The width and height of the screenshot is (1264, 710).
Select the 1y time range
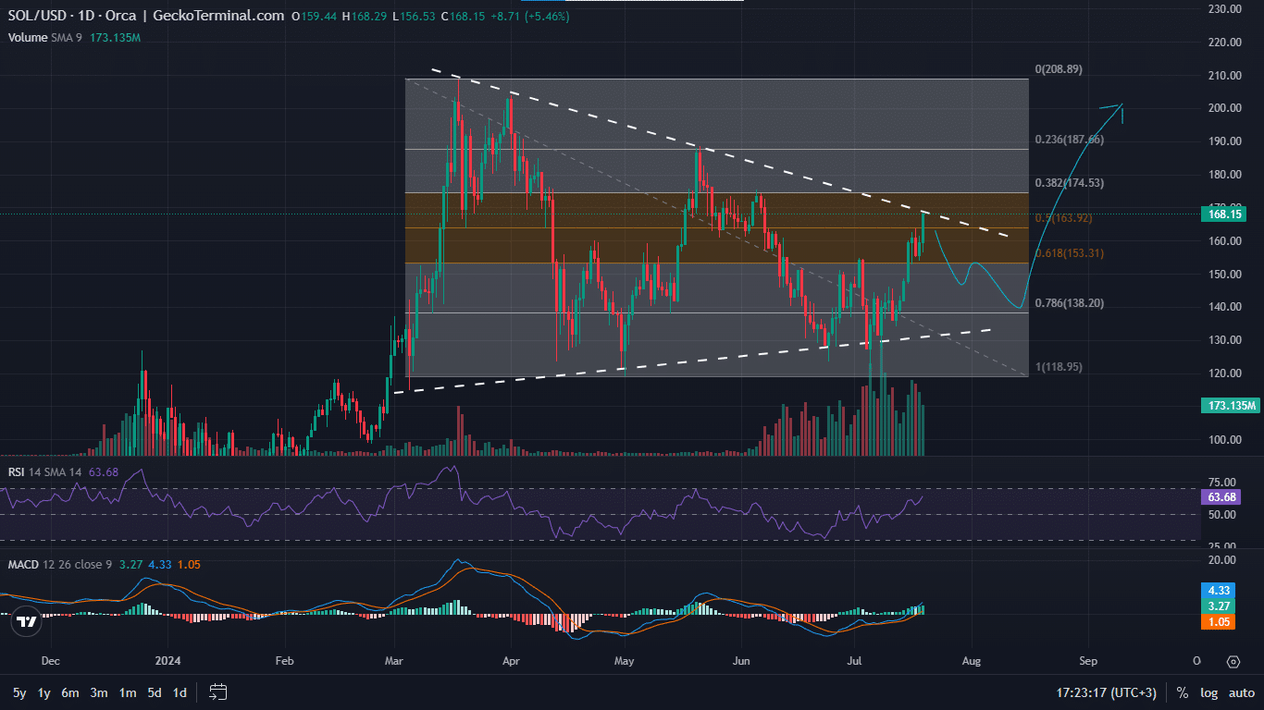(43, 692)
